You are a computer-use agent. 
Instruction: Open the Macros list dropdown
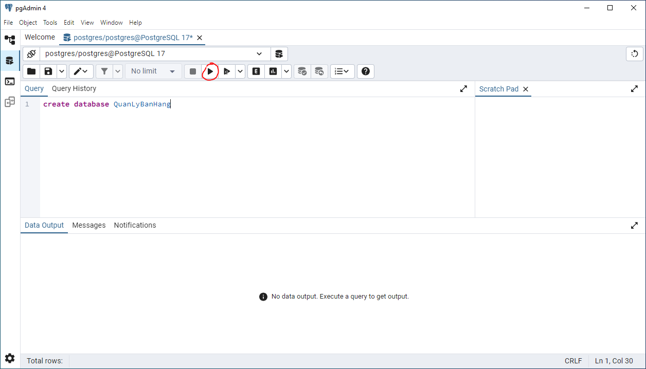pyautogui.click(x=342, y=71)
